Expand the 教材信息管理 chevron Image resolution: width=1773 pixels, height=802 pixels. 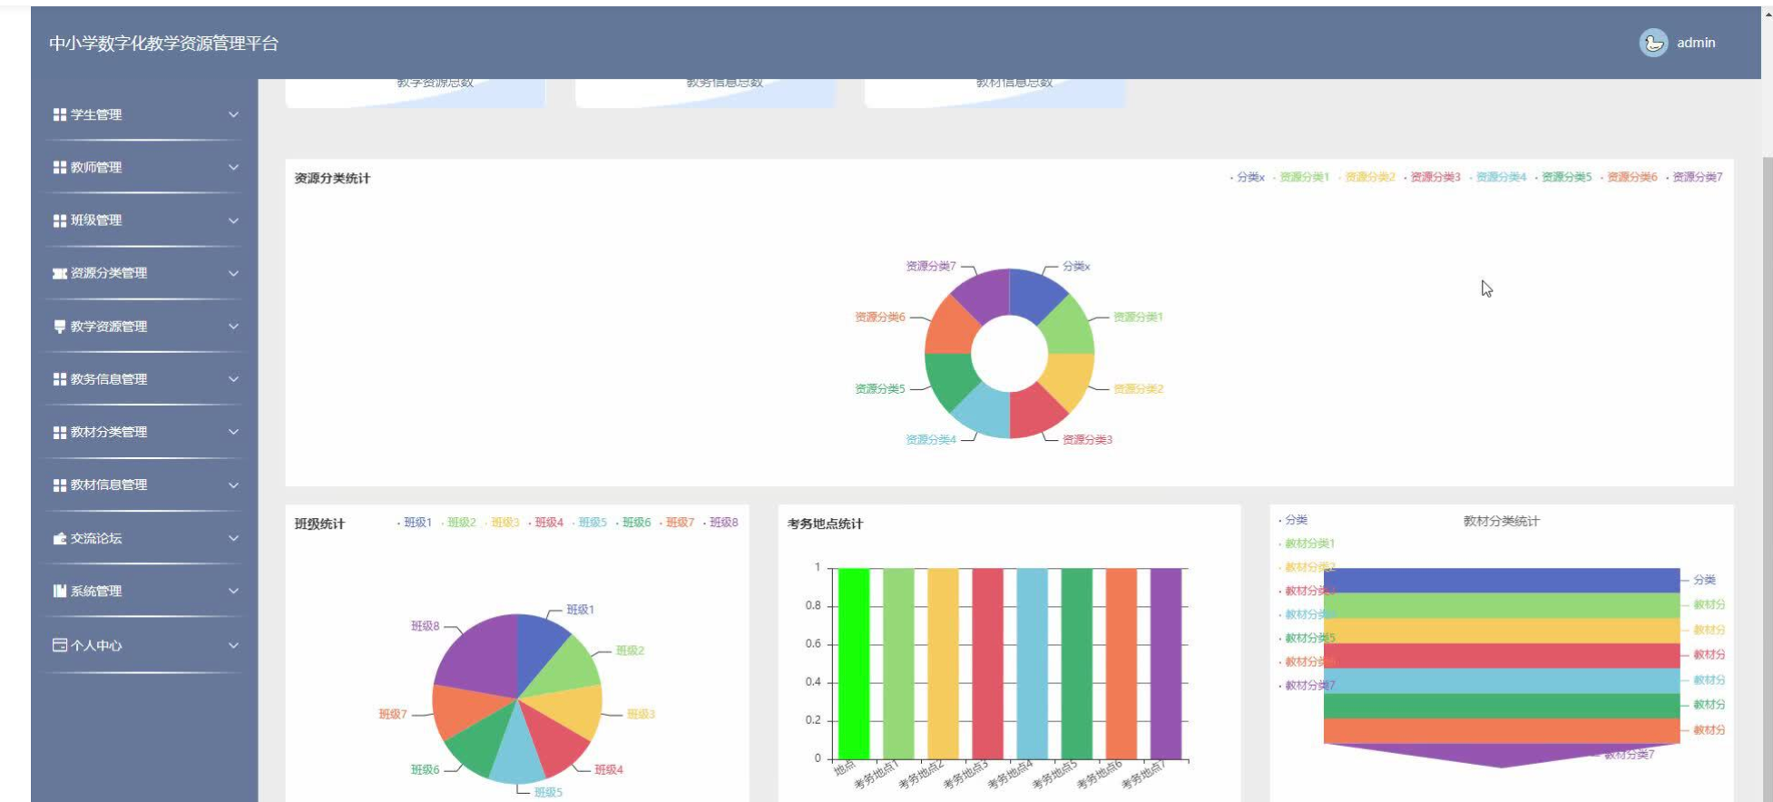pyautogui.click(x=233, y=485)
